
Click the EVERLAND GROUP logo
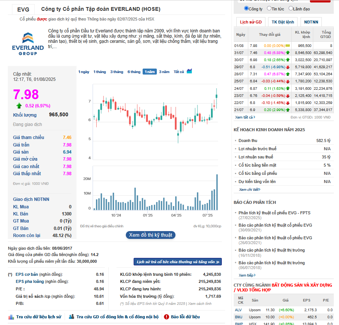(28, 44)
